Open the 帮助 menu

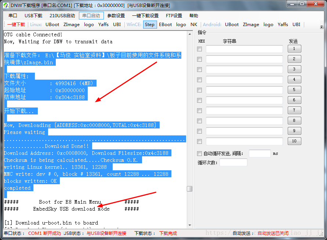[x=193, y=16]
